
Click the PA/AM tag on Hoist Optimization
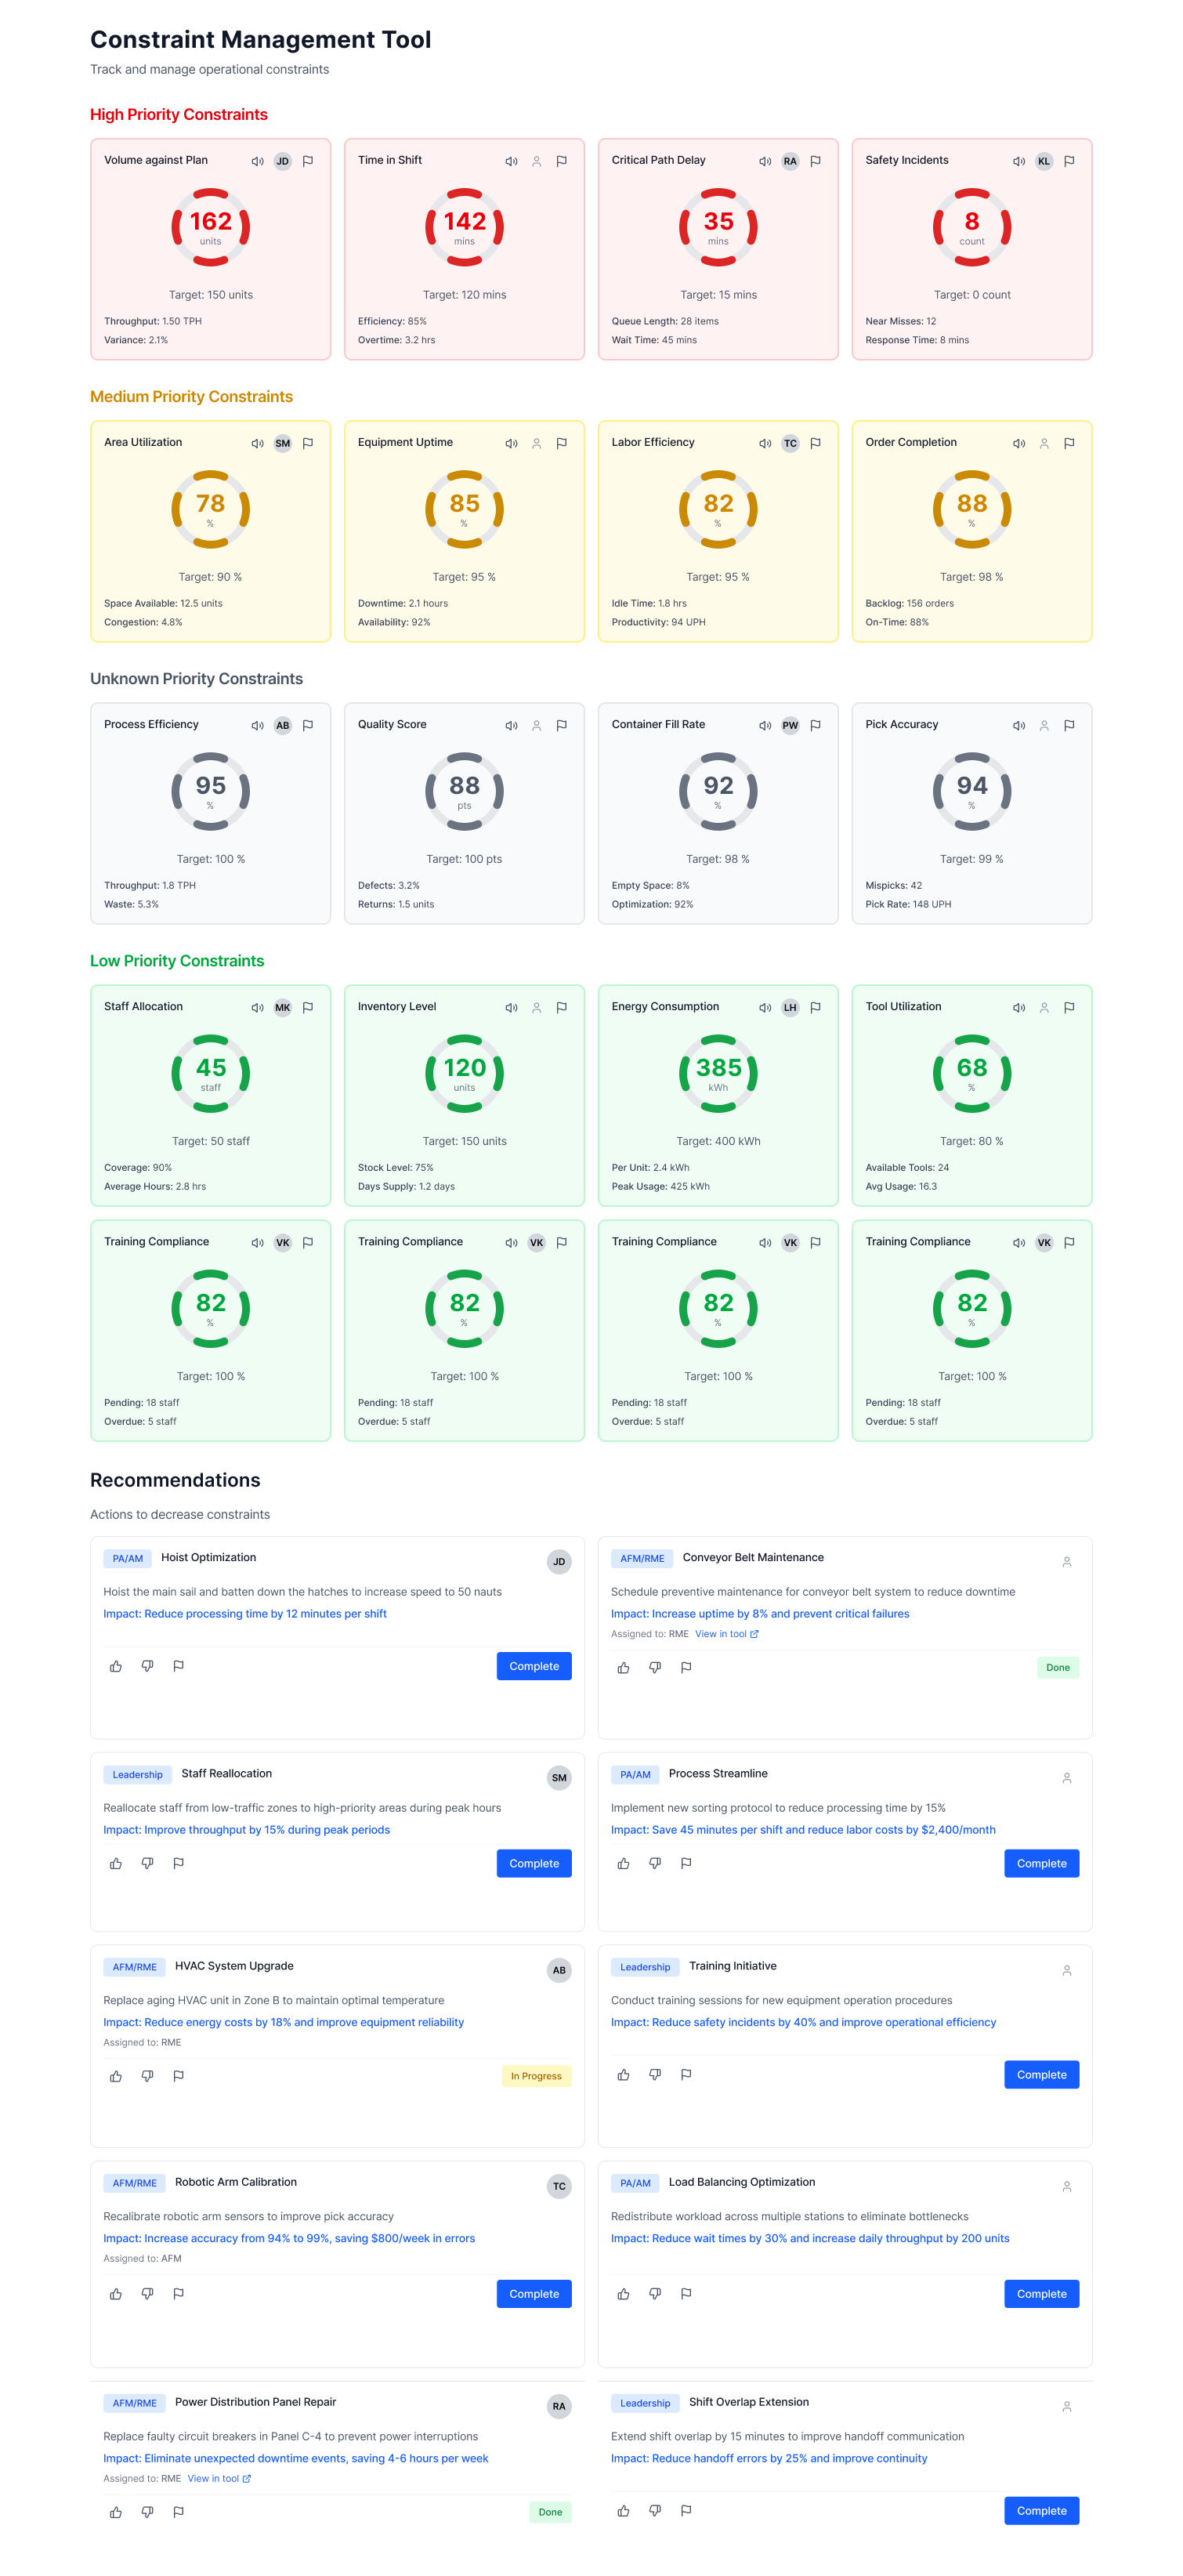tap(127, 1558)
